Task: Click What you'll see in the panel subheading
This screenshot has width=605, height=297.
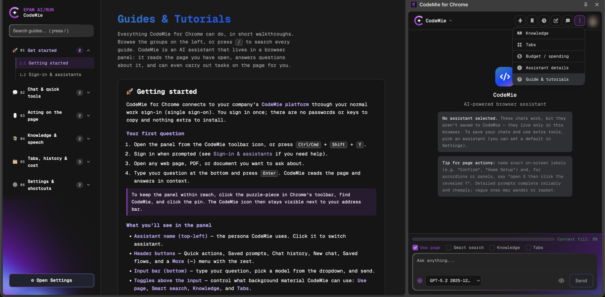Action: 169,225
